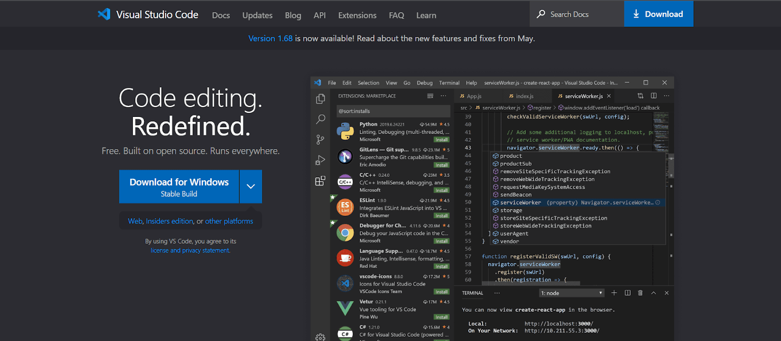Open the API navigation link
Viewport: 781px width, 341px height.
(x=320, y=15)
